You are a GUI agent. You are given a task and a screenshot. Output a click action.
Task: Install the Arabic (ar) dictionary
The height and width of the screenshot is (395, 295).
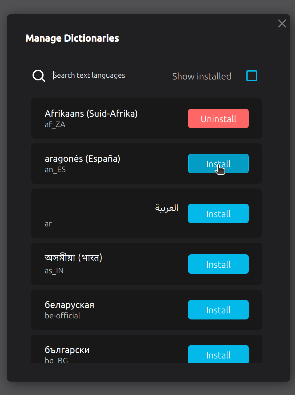(218, 213)
